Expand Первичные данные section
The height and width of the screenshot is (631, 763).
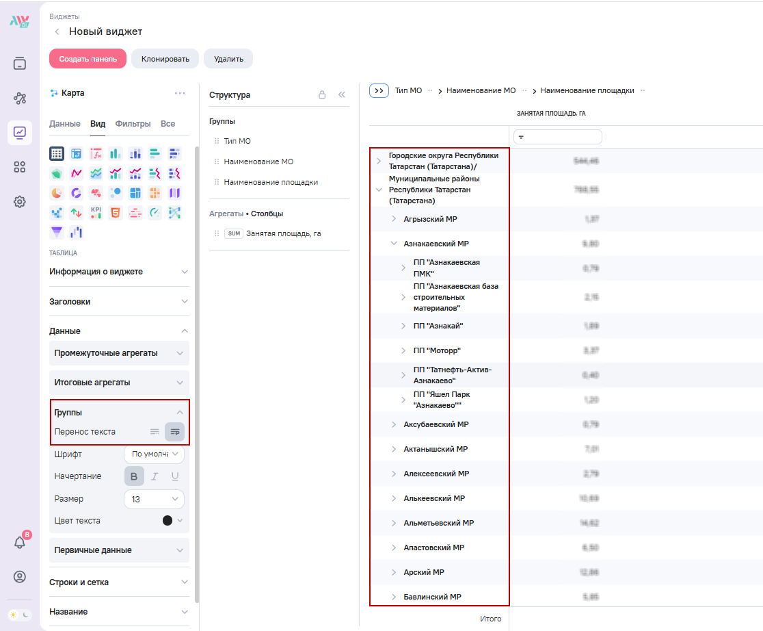click(x=119, y=550)
